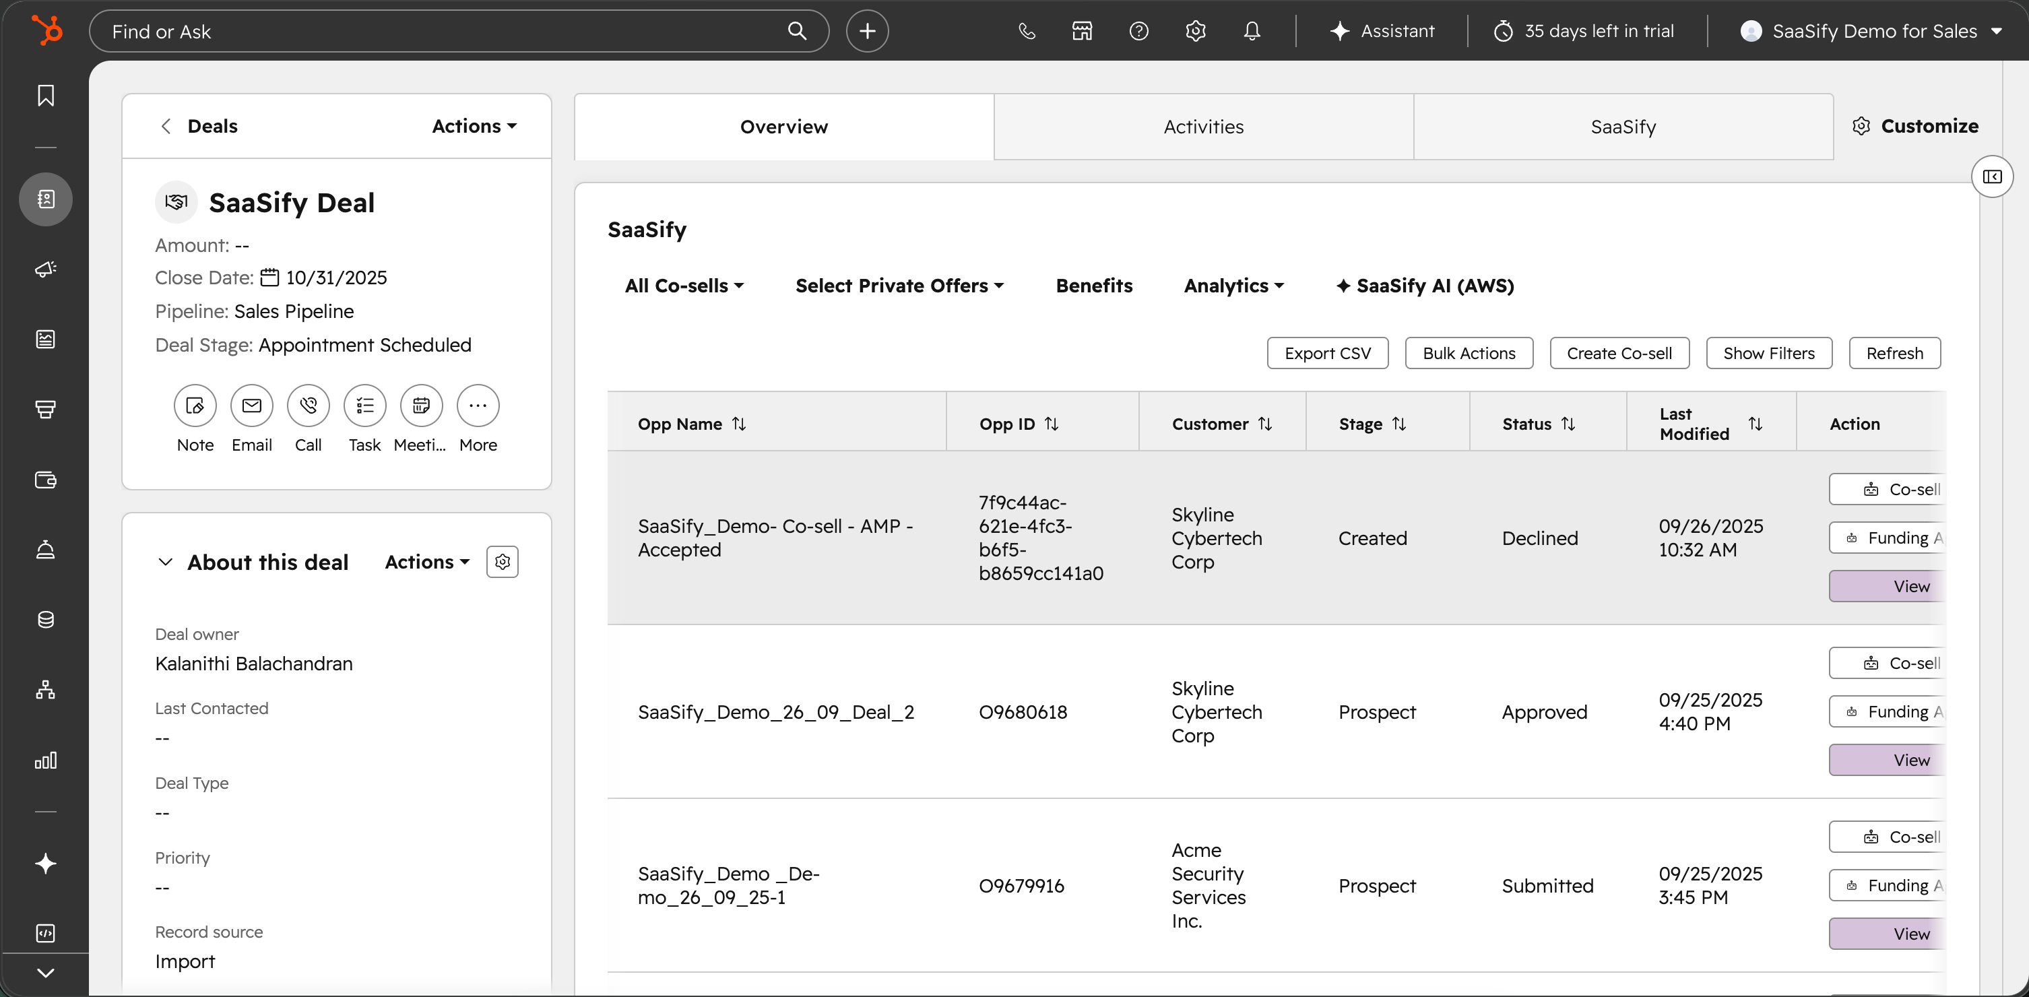Image resolution: width=2029 pixels, height=997 pixels.
Task: Click the Bulk Actions button
Action: tap(1469, 353)
